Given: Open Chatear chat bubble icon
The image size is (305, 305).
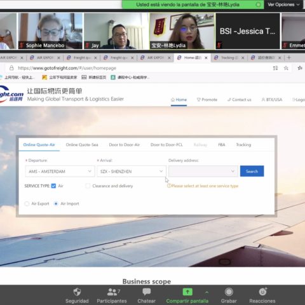Looking at the screenshot, I should click(146, 292).
